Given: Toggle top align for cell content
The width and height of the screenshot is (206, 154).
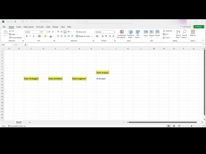Looking at the screenshot, I should (58, 32).
